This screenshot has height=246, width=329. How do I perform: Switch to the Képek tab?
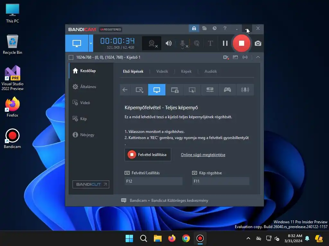pyautogui.click(x=186, y=71)
